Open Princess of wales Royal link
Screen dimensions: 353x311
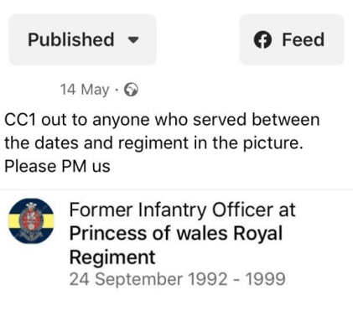click(x=176, y=233)
